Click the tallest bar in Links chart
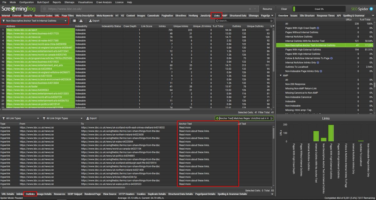This screenshot has width=376, height=200. tap(331, 133)
